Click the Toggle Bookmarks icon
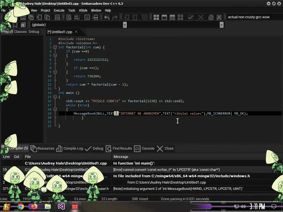 click(x=15, y=25)
